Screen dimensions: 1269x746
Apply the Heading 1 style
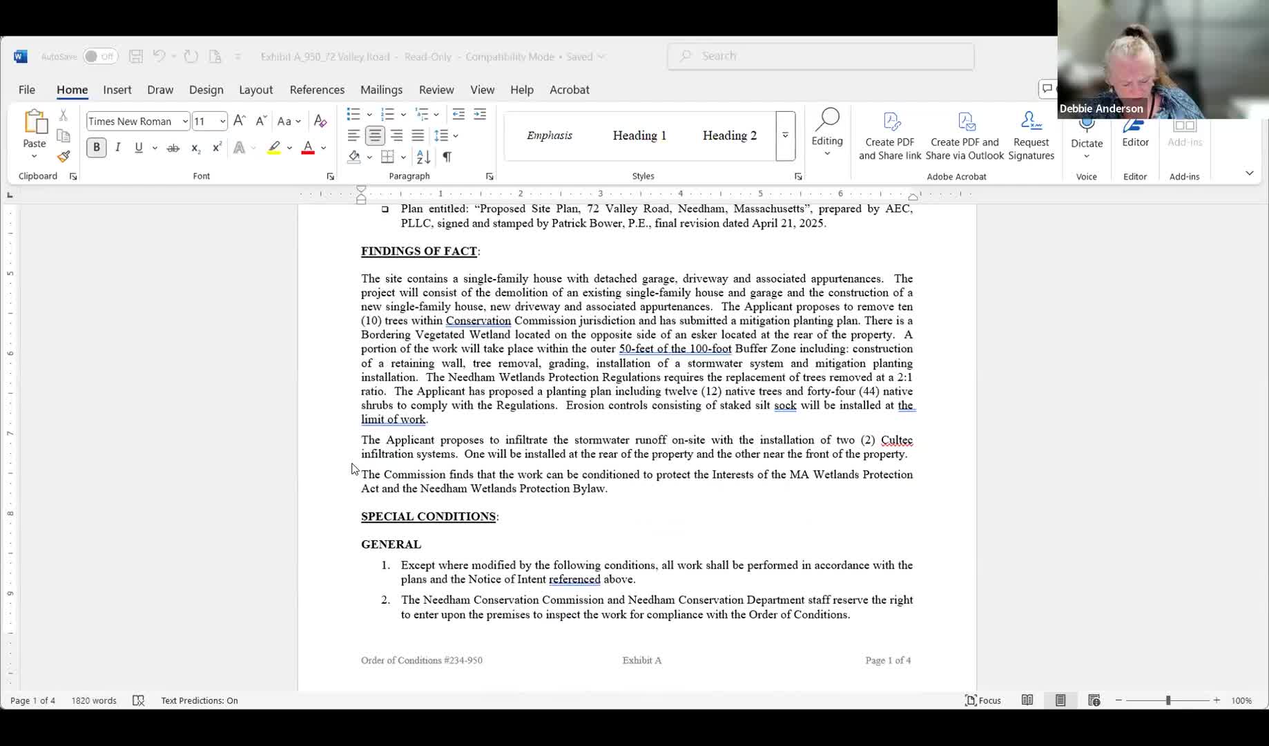[x=639, y=135]
